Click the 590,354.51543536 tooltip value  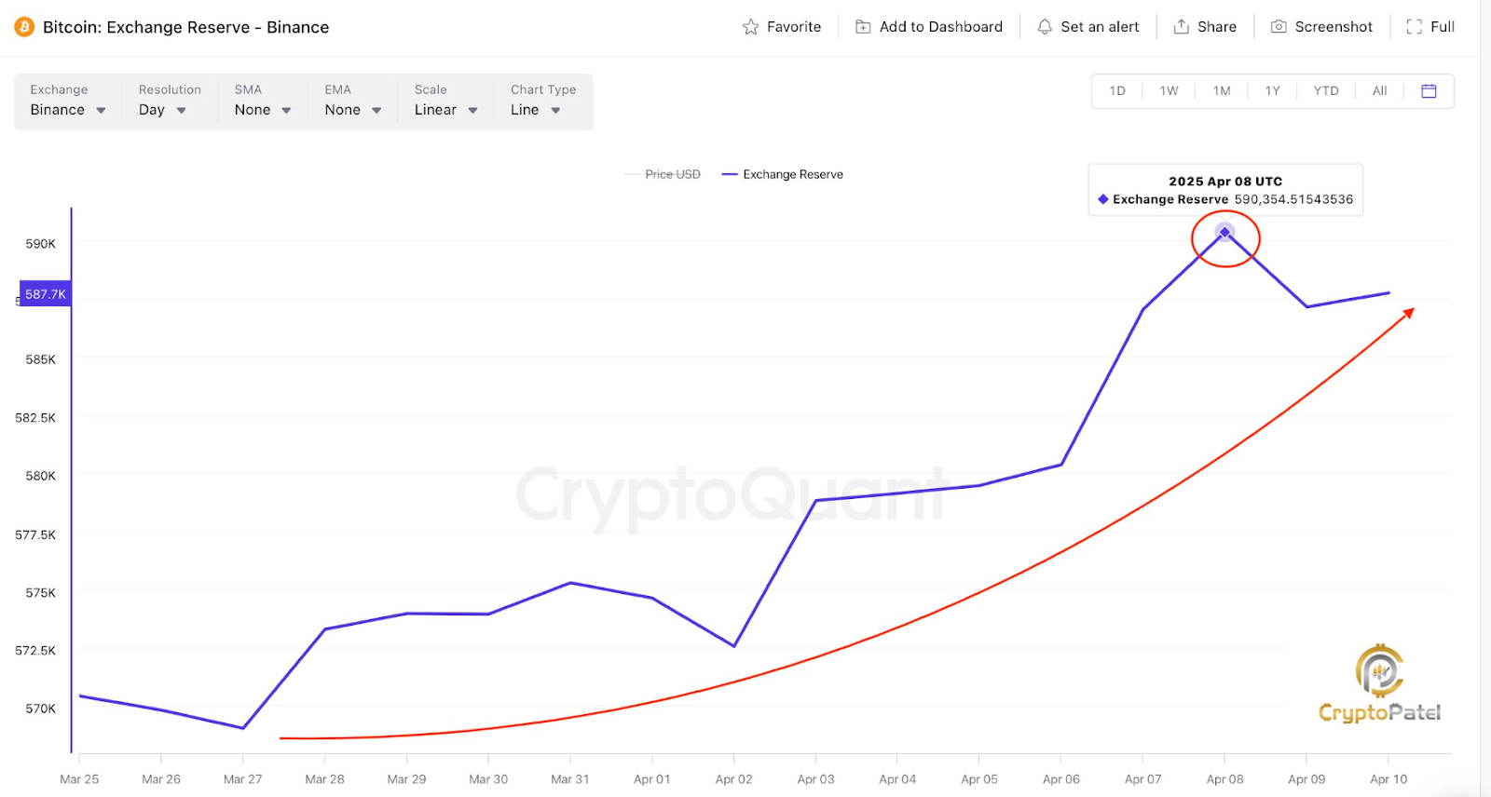pyautogui.click(x=1293, y=199)
